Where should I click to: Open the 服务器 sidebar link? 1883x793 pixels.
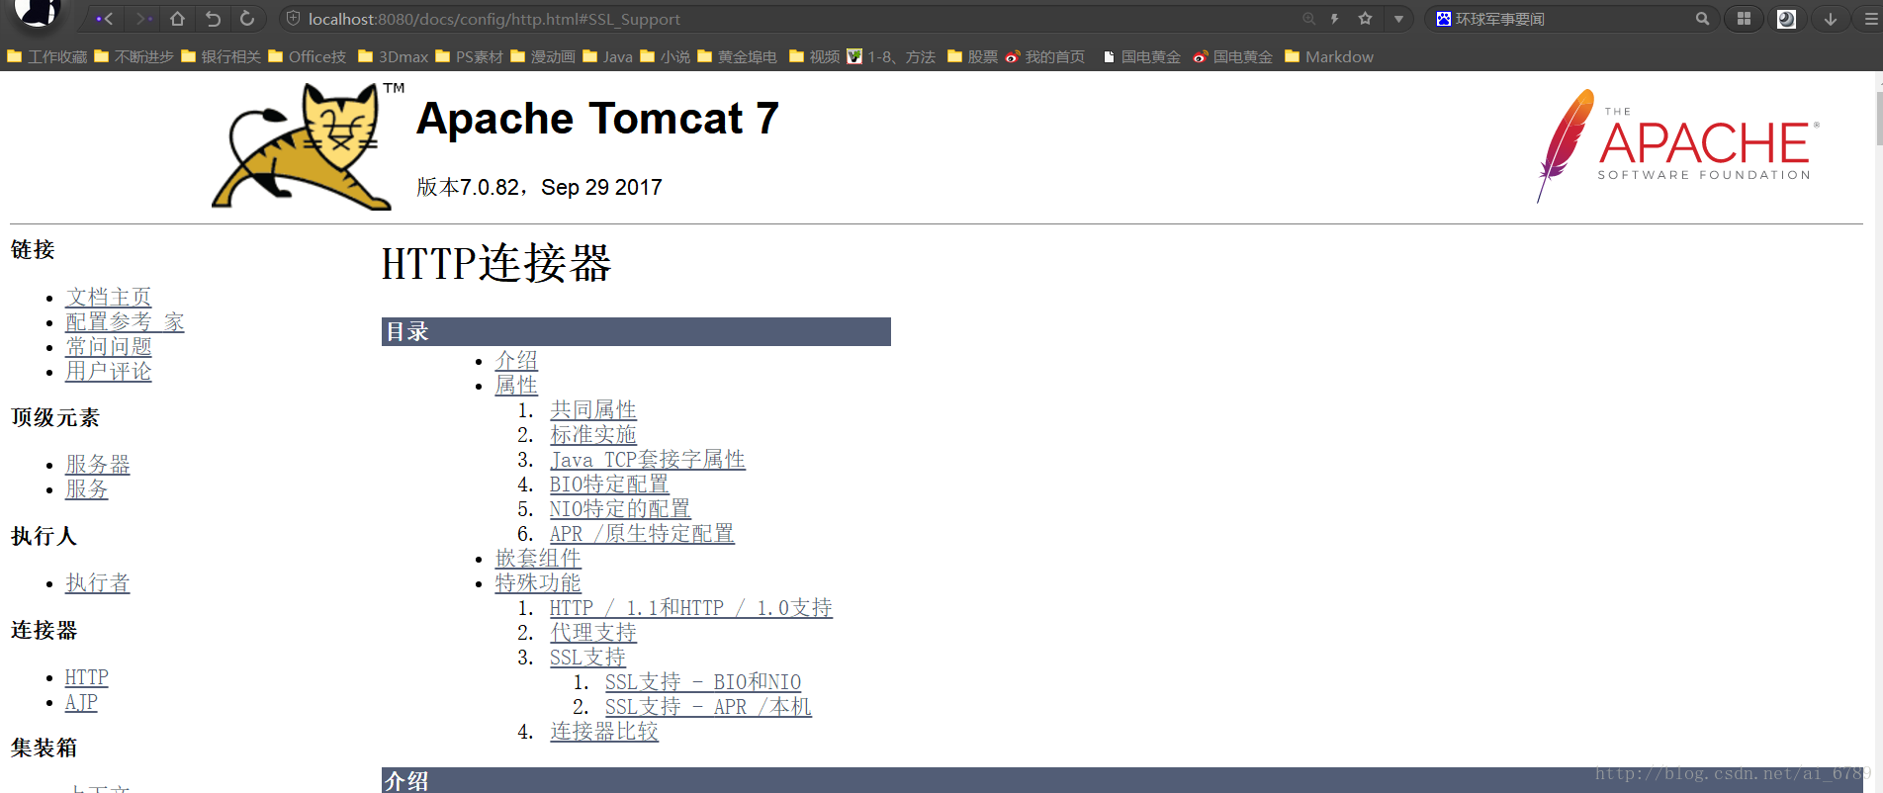tap(98, 465)
